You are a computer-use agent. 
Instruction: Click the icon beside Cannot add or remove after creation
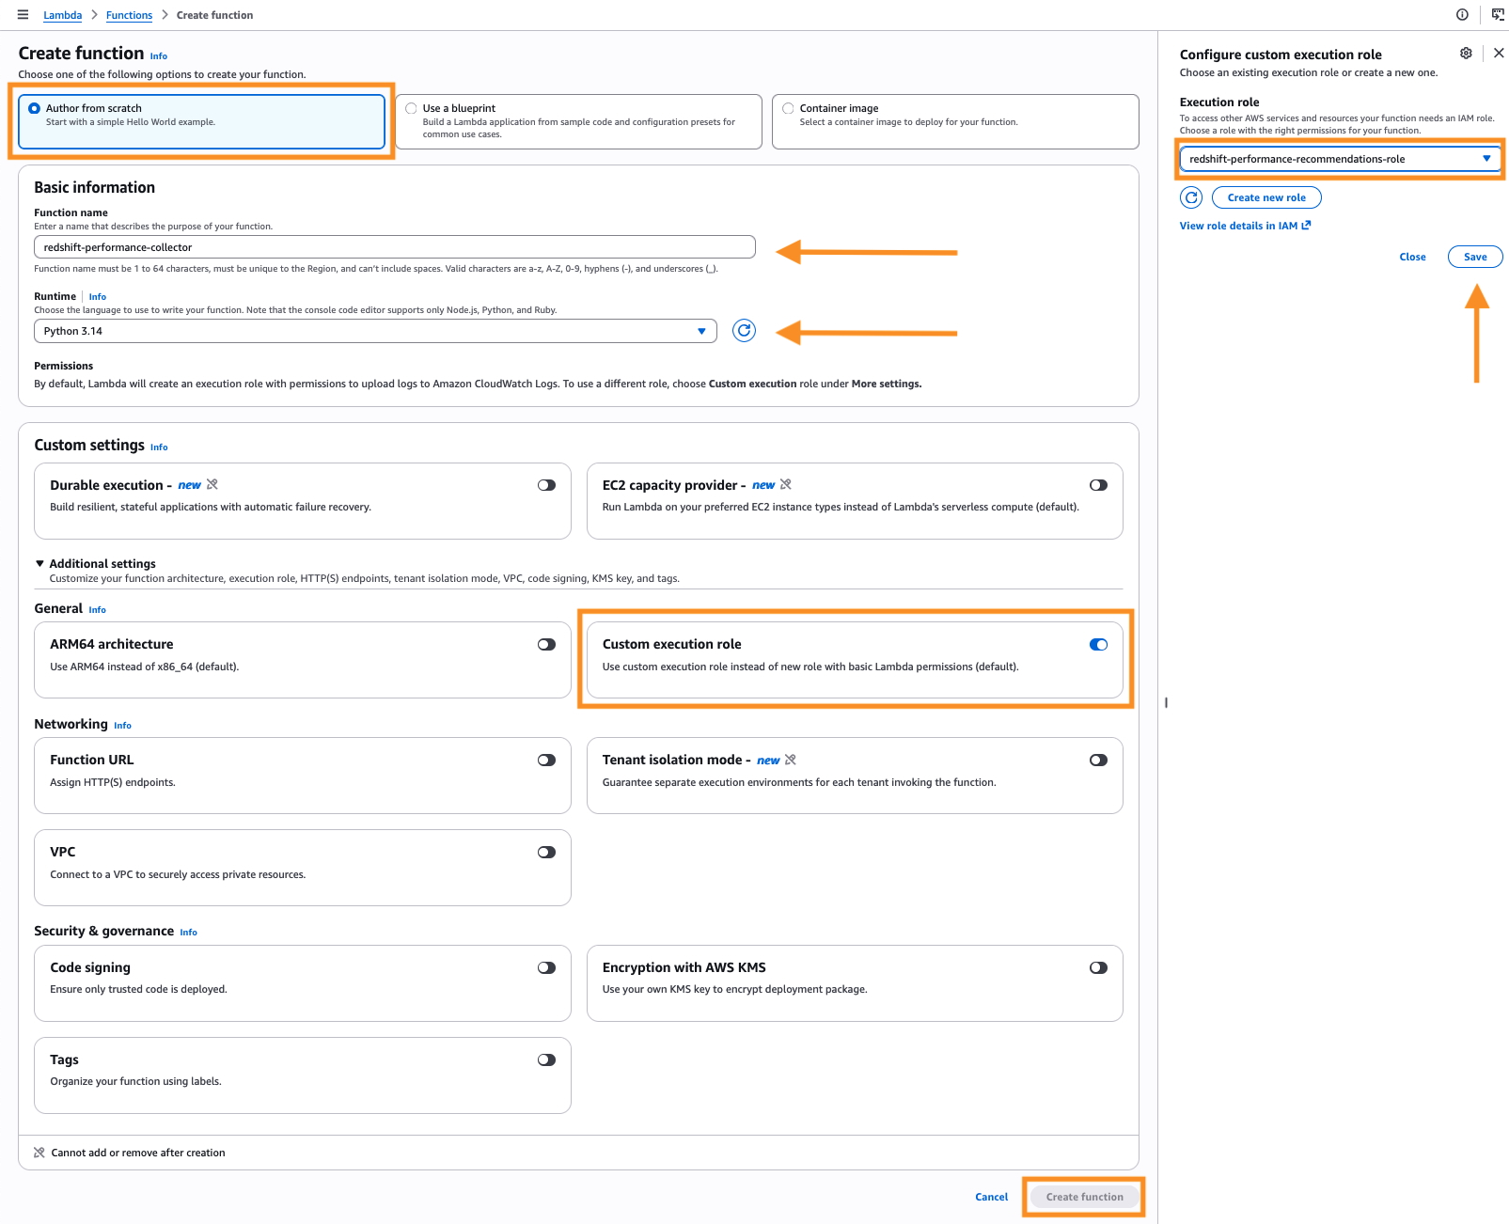[39, 1153]
